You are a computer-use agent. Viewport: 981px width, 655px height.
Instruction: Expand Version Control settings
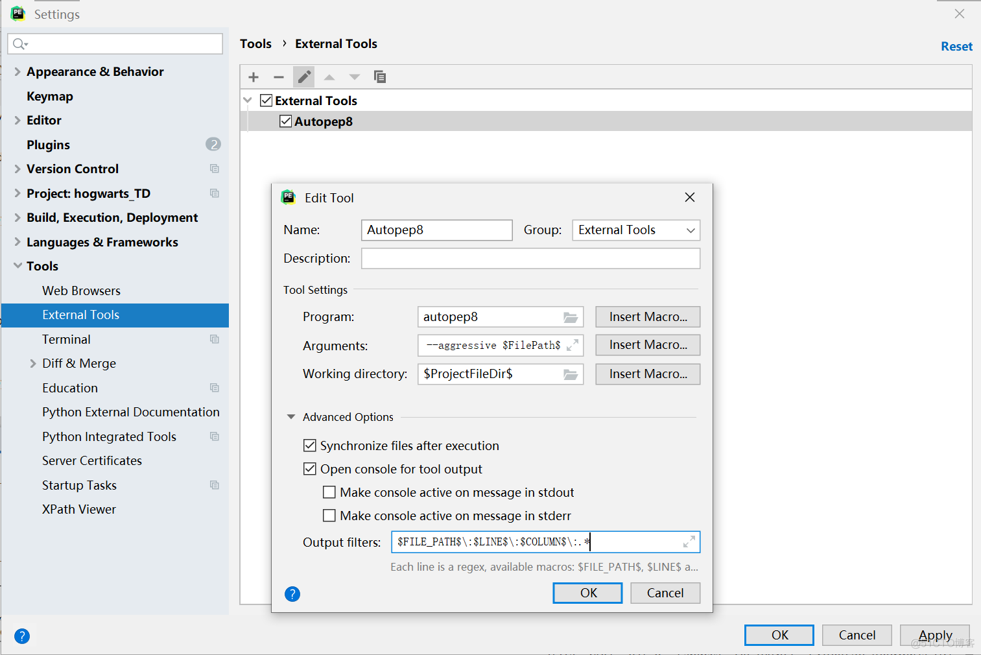[x=18, y=169]
